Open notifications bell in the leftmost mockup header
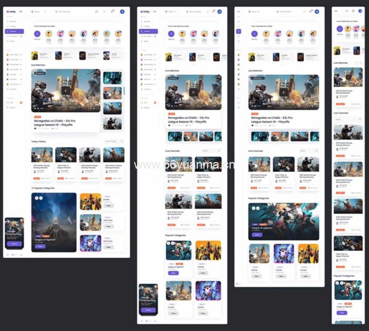Viewport: 369px width, 331px height. [112, 11]
